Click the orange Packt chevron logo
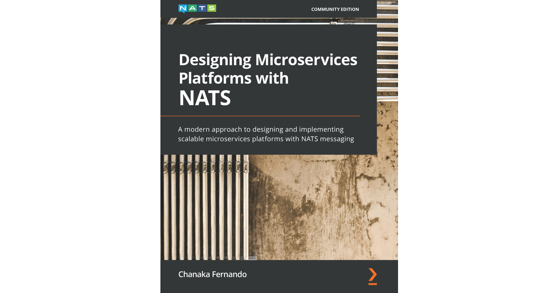This screenshot has width=558, height=293. (372, 276)
